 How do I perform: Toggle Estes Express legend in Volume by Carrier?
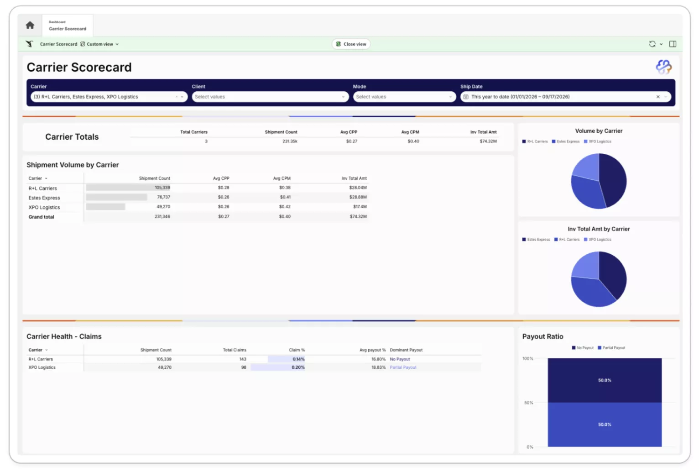[566, 141]
